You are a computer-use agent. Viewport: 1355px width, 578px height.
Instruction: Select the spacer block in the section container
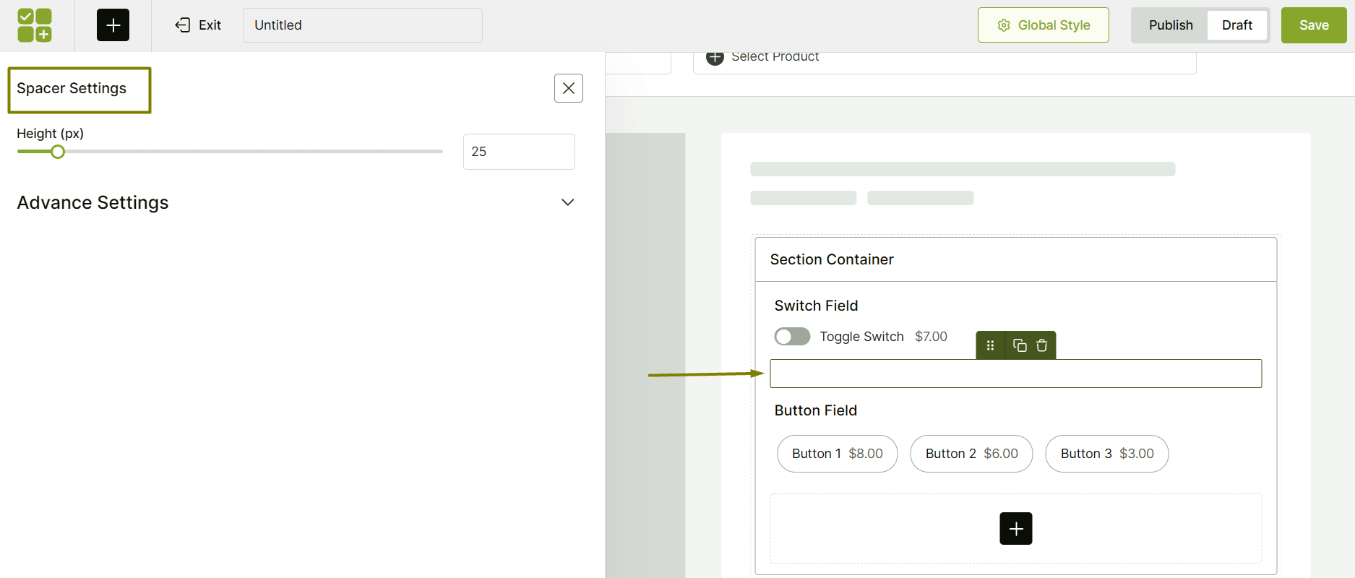[1015, 374]
